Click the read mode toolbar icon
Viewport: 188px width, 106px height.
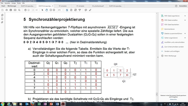80,10
